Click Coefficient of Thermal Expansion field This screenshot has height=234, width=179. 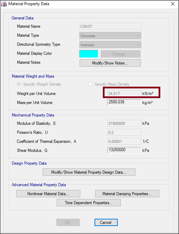[x=124, y=141]
